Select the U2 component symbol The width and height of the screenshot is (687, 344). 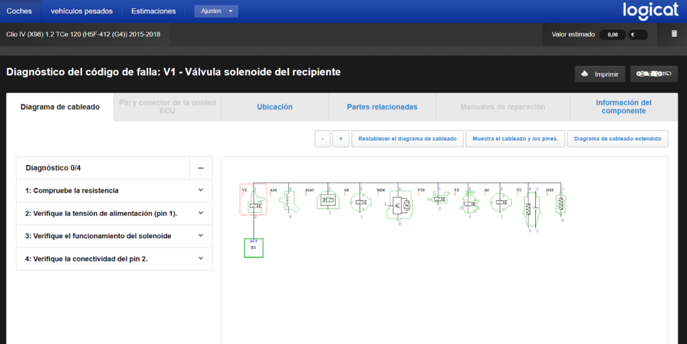(532, 209)
